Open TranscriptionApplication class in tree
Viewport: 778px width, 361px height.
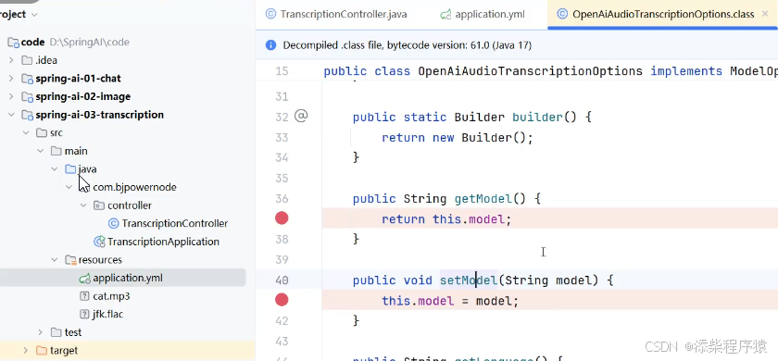[x=163, y=242]
